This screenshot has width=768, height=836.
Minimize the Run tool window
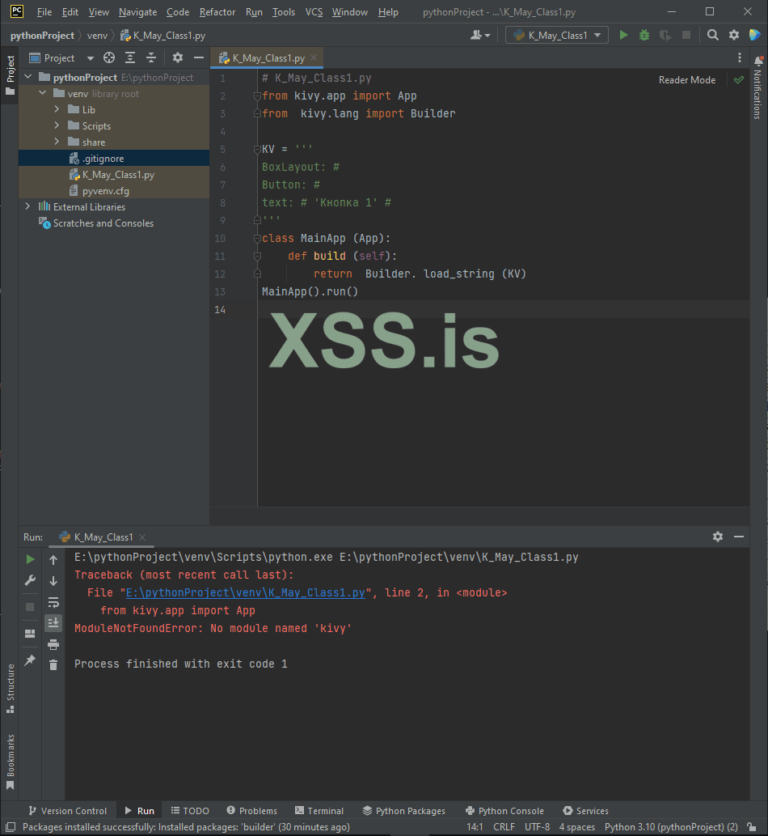pos(739,537)
